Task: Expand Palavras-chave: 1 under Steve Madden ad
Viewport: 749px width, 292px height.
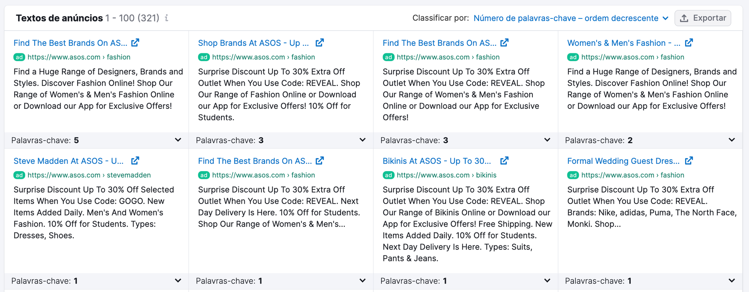Action: [x=96, y=281]
